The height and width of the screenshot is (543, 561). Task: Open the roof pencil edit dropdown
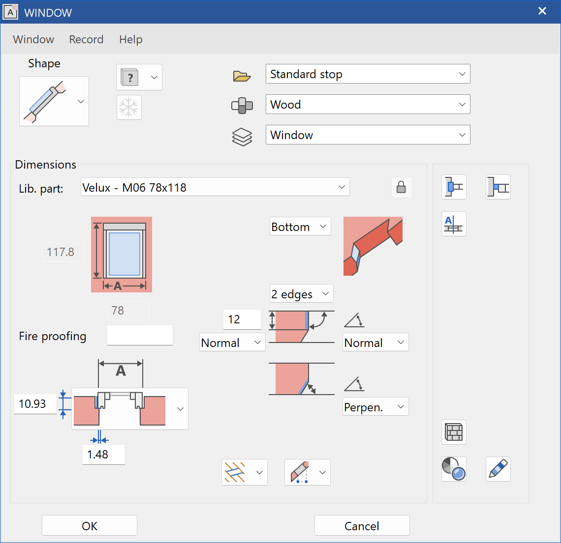point(308,472)
